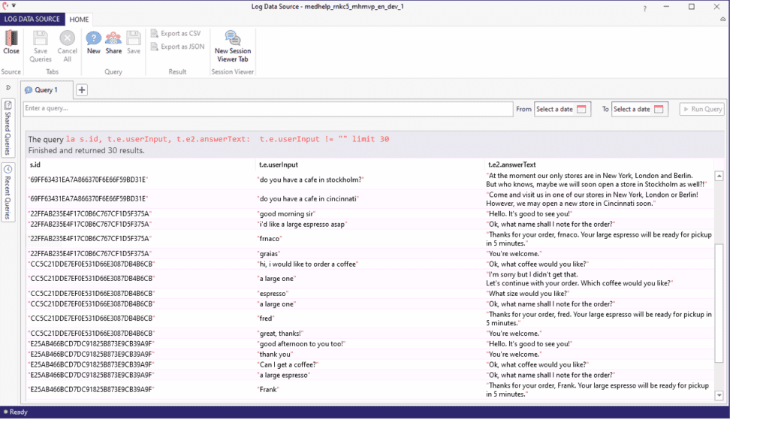Select cell 'good morning sir'

point(286,214)
